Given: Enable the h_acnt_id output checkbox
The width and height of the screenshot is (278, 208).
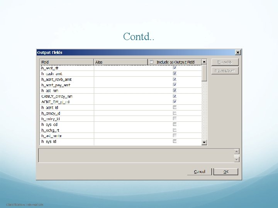Looking at the screenshot, I should point(175,107).
